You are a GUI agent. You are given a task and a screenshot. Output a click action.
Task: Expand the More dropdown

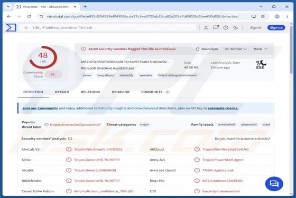coord(260,49)
